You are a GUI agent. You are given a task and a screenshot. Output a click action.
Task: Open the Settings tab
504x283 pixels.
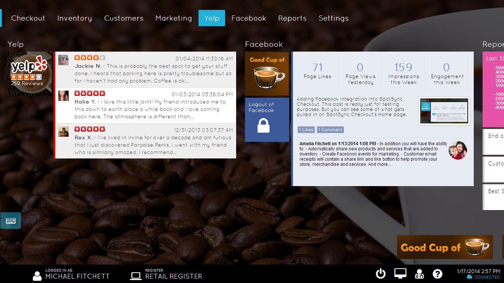[x=334, y=18]
